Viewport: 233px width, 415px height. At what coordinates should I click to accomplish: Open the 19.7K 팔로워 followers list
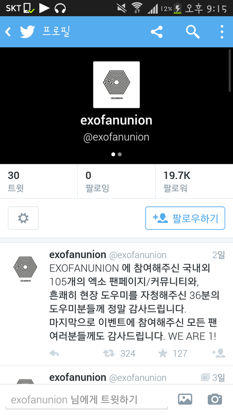[x=194, y=181]
